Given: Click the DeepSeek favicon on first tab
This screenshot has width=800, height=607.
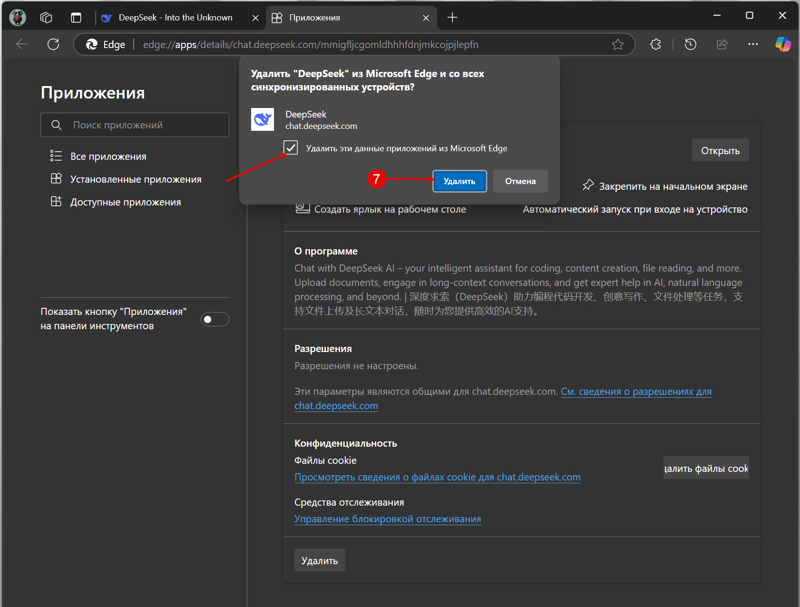Looking at the screenshot, I should click(107, 18).
